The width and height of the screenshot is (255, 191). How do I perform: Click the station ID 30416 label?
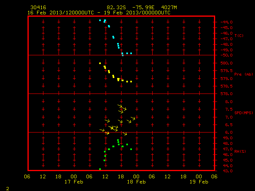pyautogui.click(x=38, y=8)
